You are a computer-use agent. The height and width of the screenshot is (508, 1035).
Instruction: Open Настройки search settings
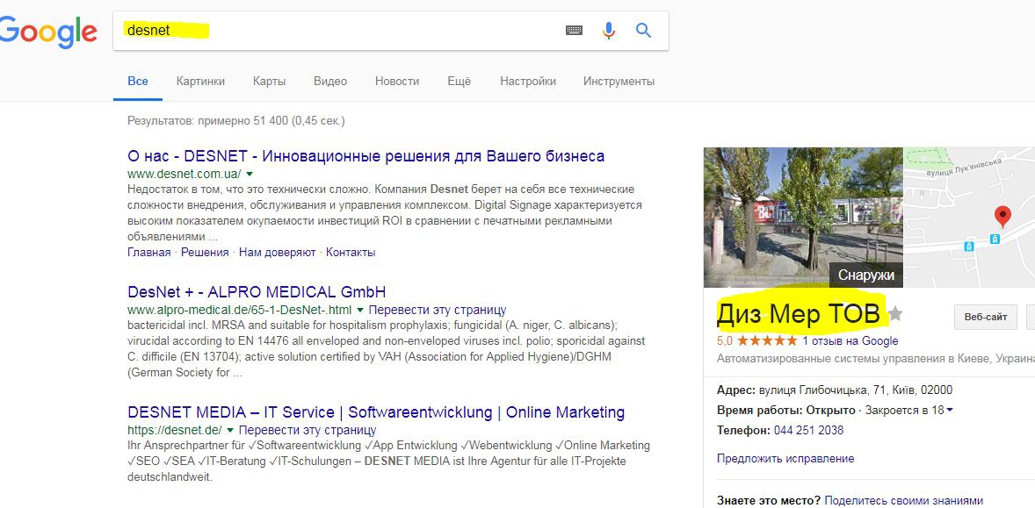coord(528,81)
